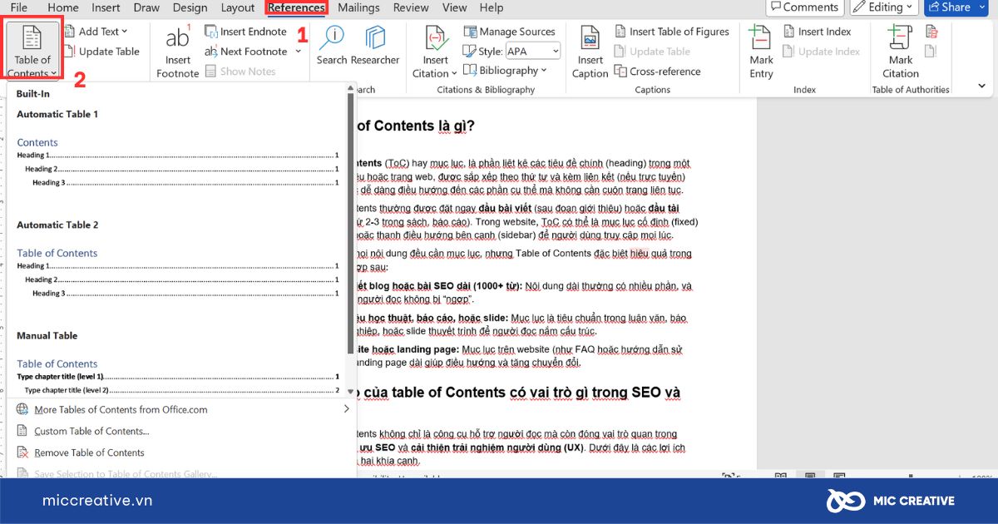
Task: Click Update Table of Authorities icon
Action: 931,52
